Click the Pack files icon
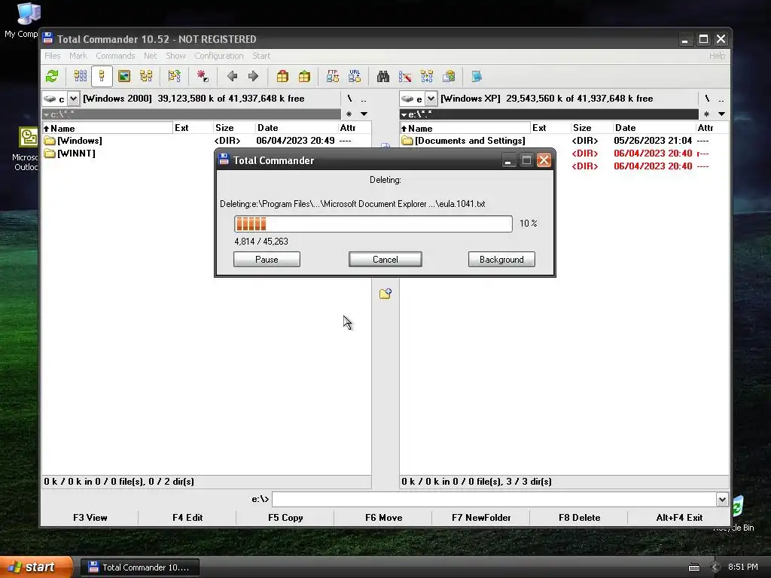 tap(282, 76)
